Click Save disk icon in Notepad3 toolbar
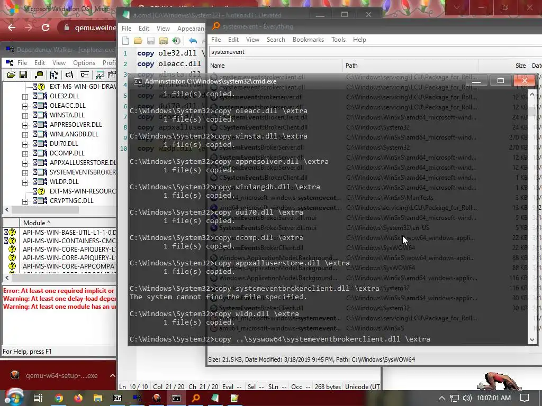 click(151, 41)
